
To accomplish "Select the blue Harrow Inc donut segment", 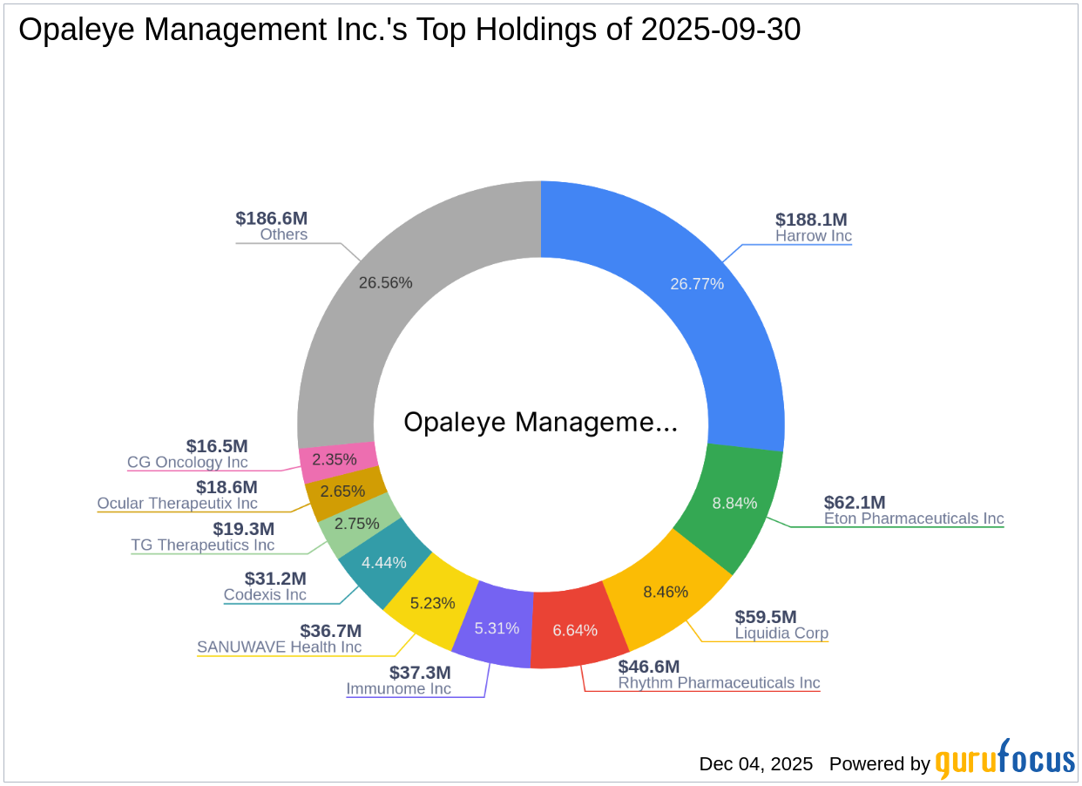I will point(697,283).
